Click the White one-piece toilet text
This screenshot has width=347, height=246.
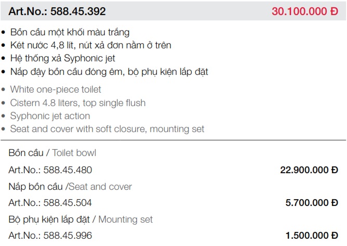(x=56, y=89)
